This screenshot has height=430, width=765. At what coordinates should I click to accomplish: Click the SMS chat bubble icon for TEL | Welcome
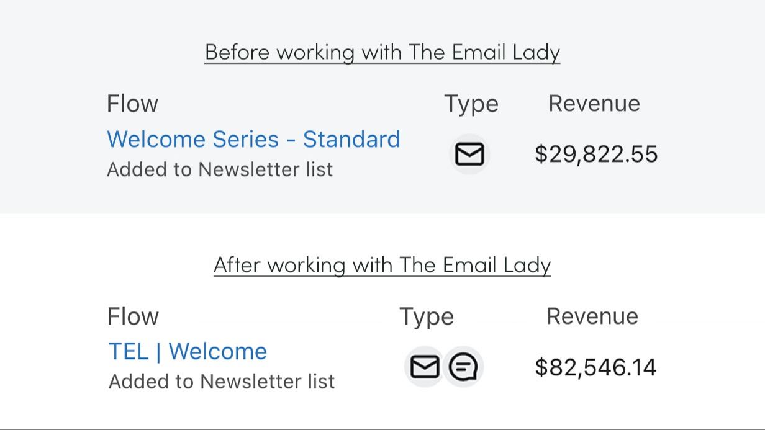(463, 367)
